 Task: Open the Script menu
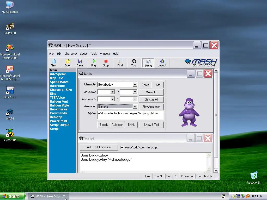point(84,54)
